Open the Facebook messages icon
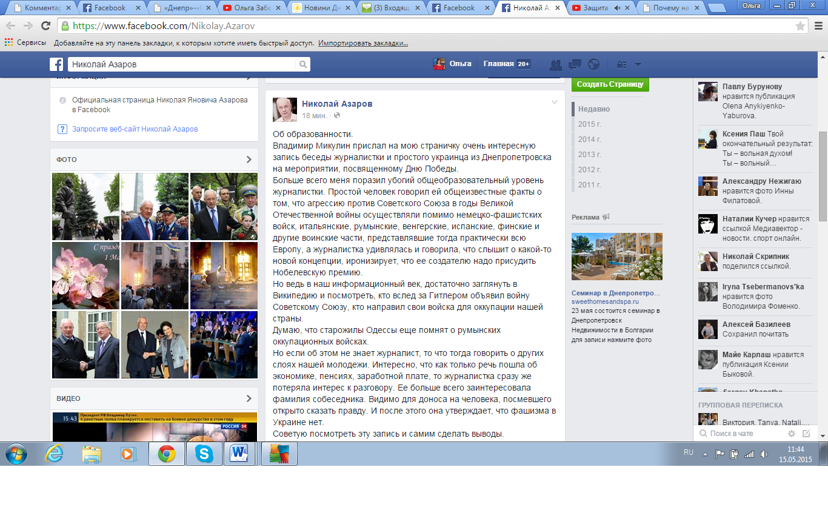 [574, 64]
